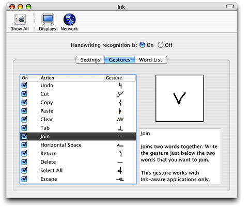
Task: Disable the Delete gesture checkbox
Action: pos(24,162)
